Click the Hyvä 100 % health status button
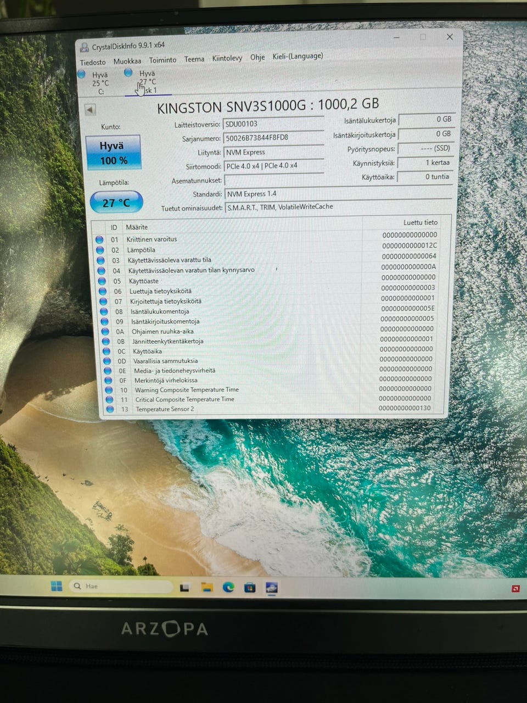The image size is (527, 703). coord(113,153)
